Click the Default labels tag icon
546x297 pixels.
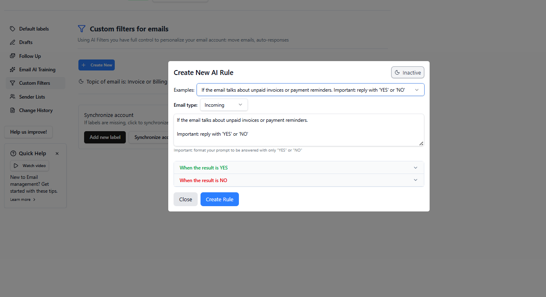coord(13,29)
